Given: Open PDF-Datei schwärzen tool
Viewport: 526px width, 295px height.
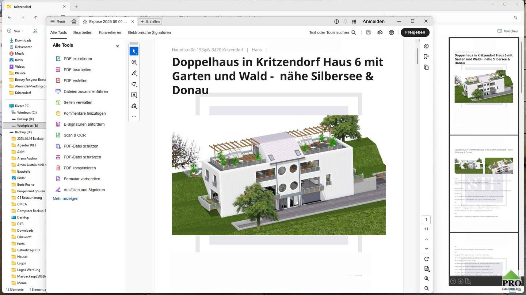Looking at the screenshot, I should (82, 157).
